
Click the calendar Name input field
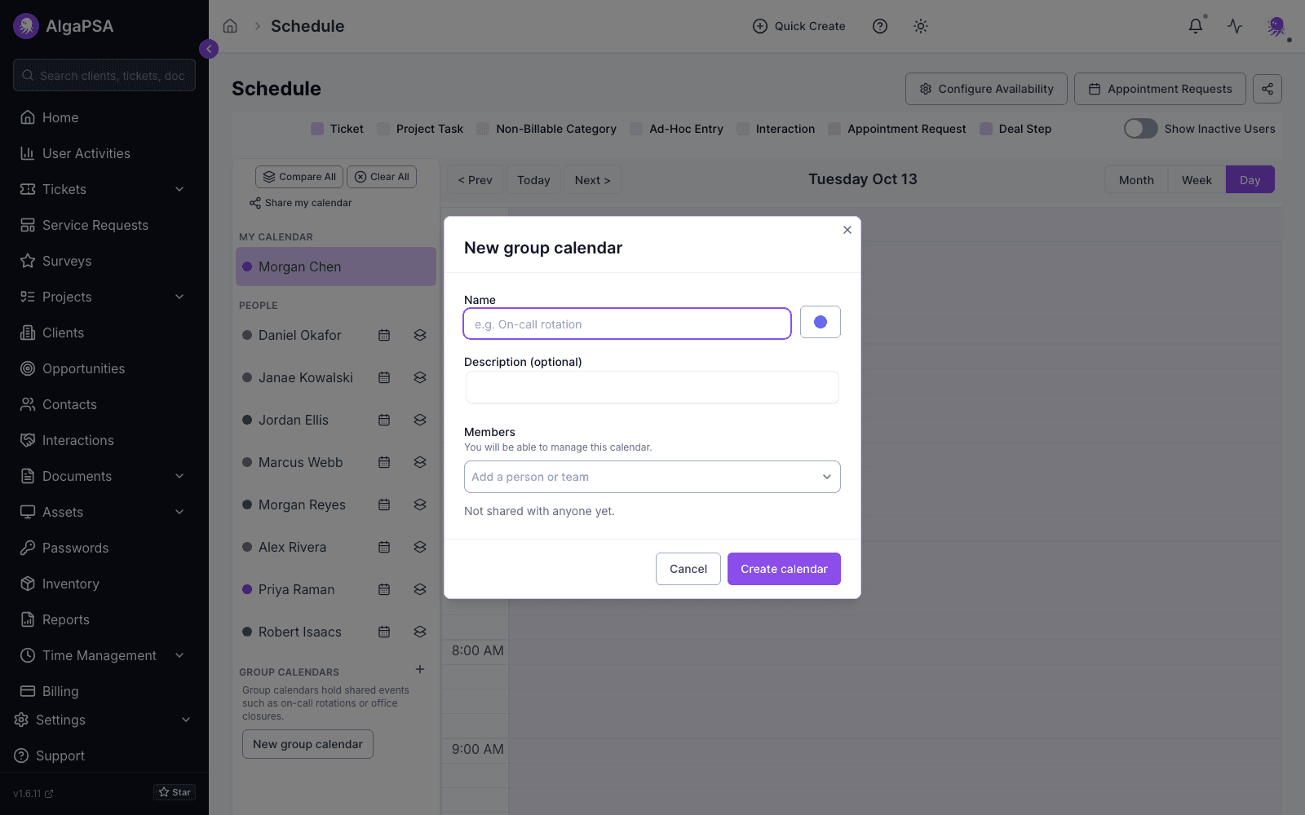click(x=627, y=324)
